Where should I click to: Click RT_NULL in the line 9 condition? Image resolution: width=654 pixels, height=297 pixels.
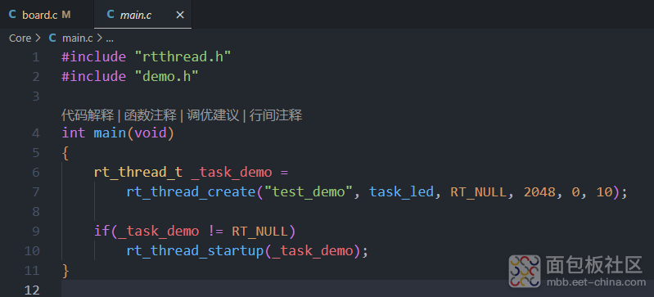[x=259, y=231]
